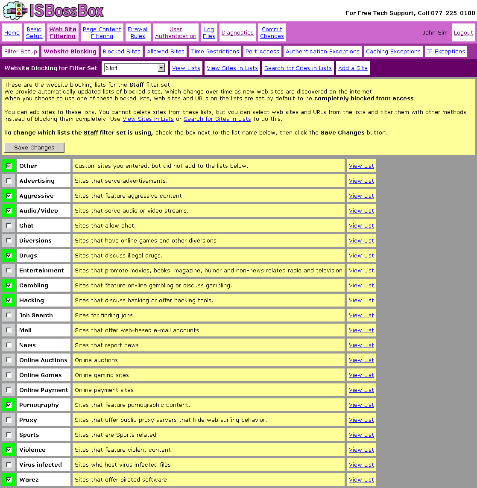The width and height of the screenshot is (477, 488).
Task: Go to the Blocked Sites subtab
Action: (x=122, y=52)
